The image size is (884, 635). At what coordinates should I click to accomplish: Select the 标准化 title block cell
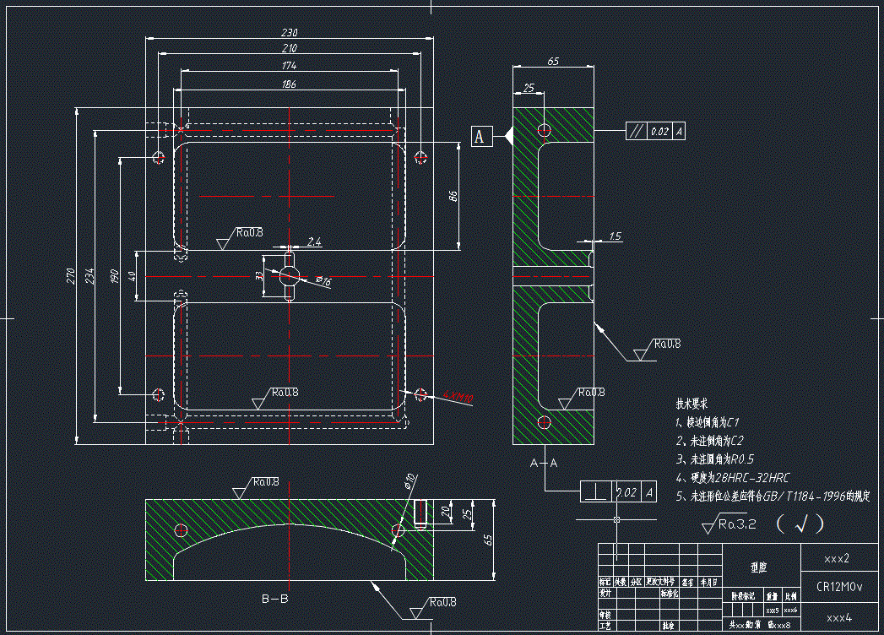pos(670,594)
